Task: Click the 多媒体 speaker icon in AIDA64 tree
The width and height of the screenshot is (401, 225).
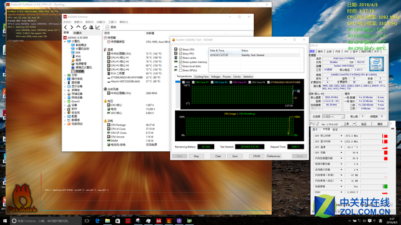Action: tap(69, 90)
